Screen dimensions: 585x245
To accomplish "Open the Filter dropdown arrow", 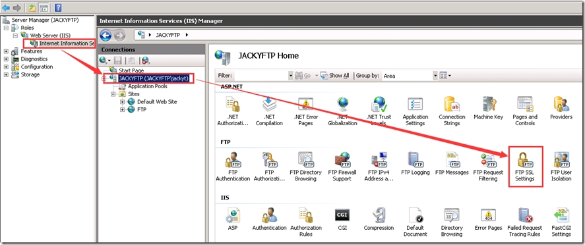I will 291,76.
